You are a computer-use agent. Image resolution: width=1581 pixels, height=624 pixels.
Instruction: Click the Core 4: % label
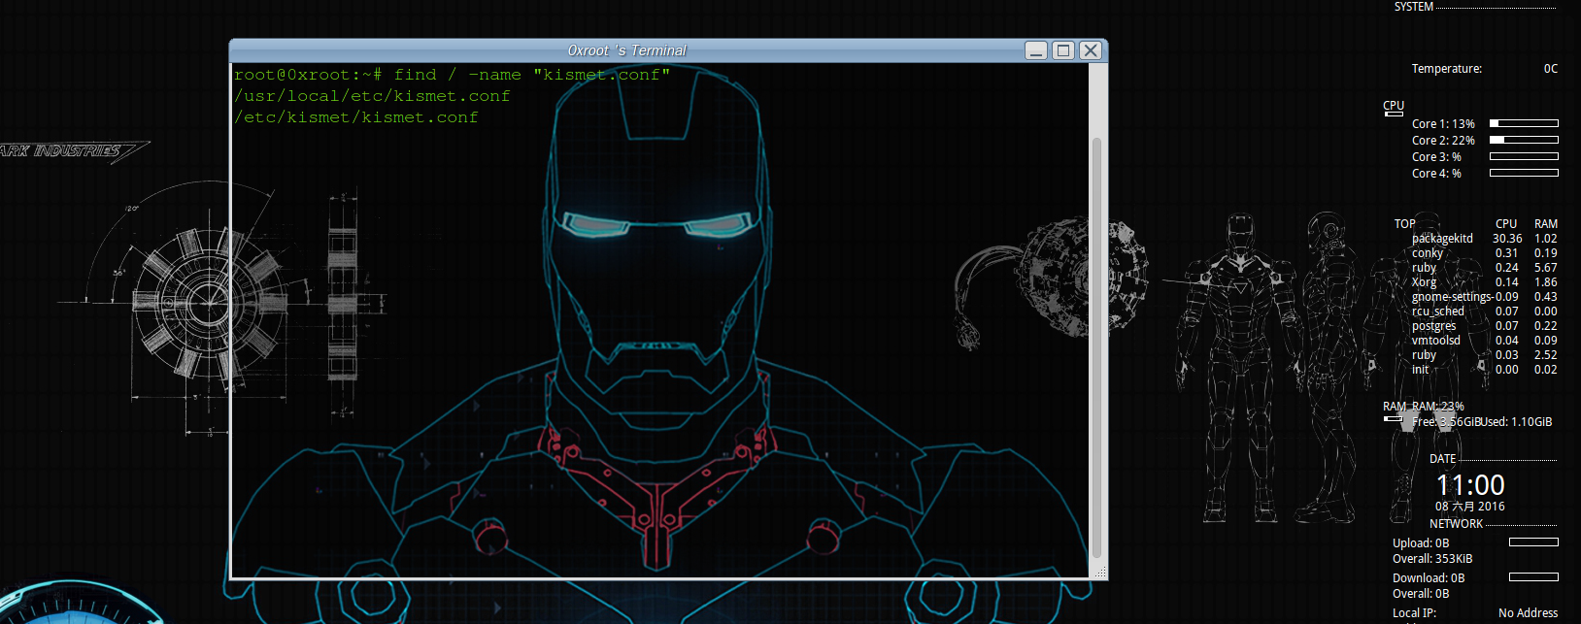(1436, 174)
